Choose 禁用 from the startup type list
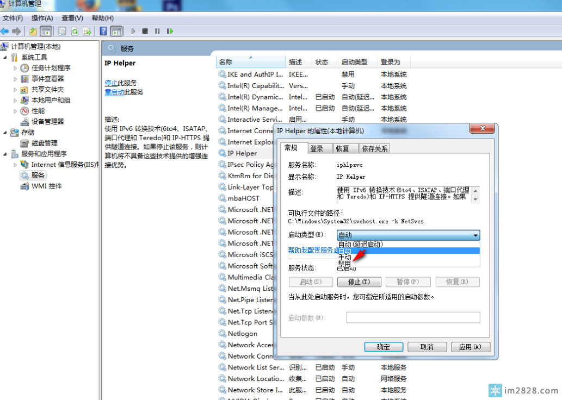 tap(344, 264)
